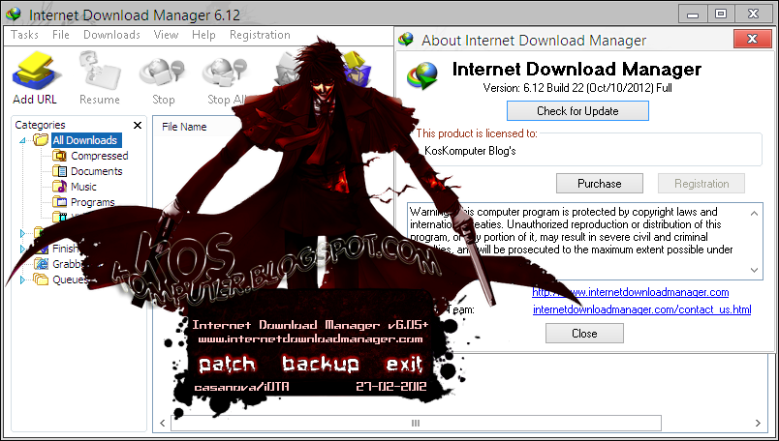Open the contact_us.html support link

click(x=641, y=309)
